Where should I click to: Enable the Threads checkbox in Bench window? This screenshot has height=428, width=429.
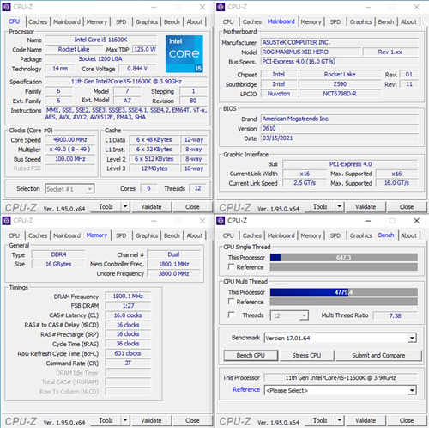point(231,315)
